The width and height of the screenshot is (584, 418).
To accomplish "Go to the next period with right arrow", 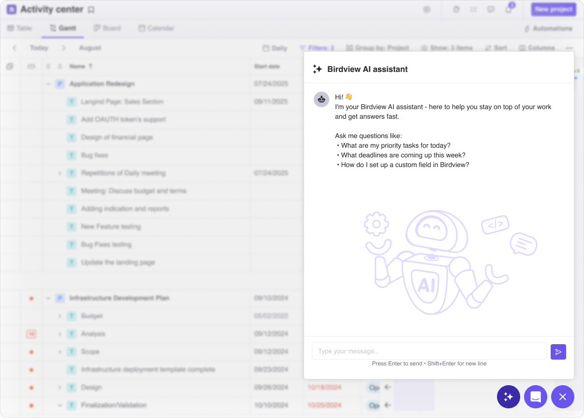I will 63,48.
